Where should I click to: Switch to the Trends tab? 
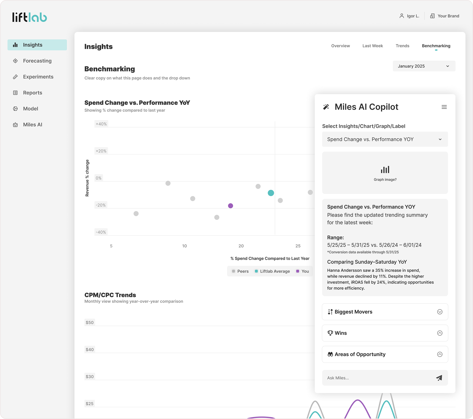pyautogui.click(x=402, y=46)
